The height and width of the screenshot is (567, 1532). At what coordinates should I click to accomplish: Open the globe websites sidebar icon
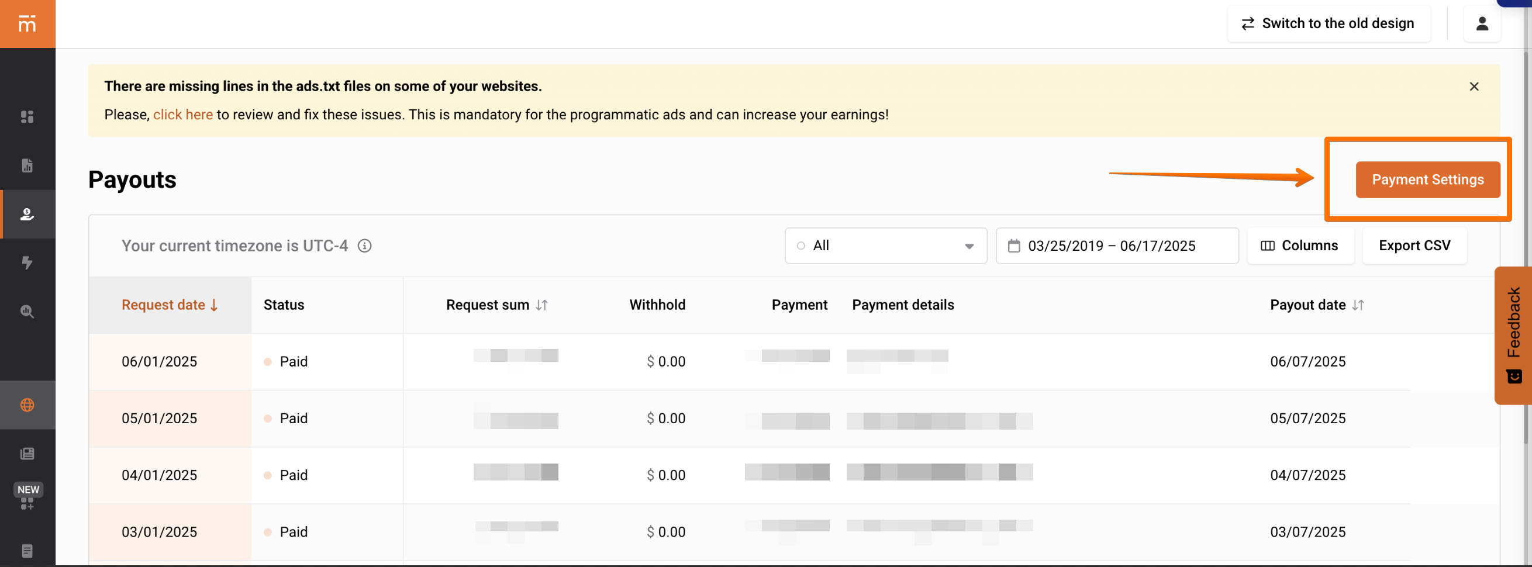pyautogui.click(x=27, y=404)
